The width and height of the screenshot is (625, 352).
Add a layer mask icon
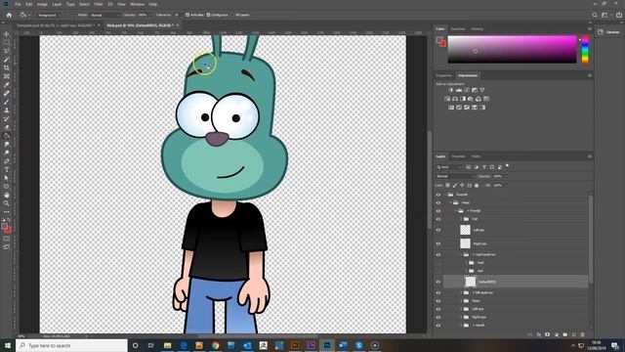(547, 334)
